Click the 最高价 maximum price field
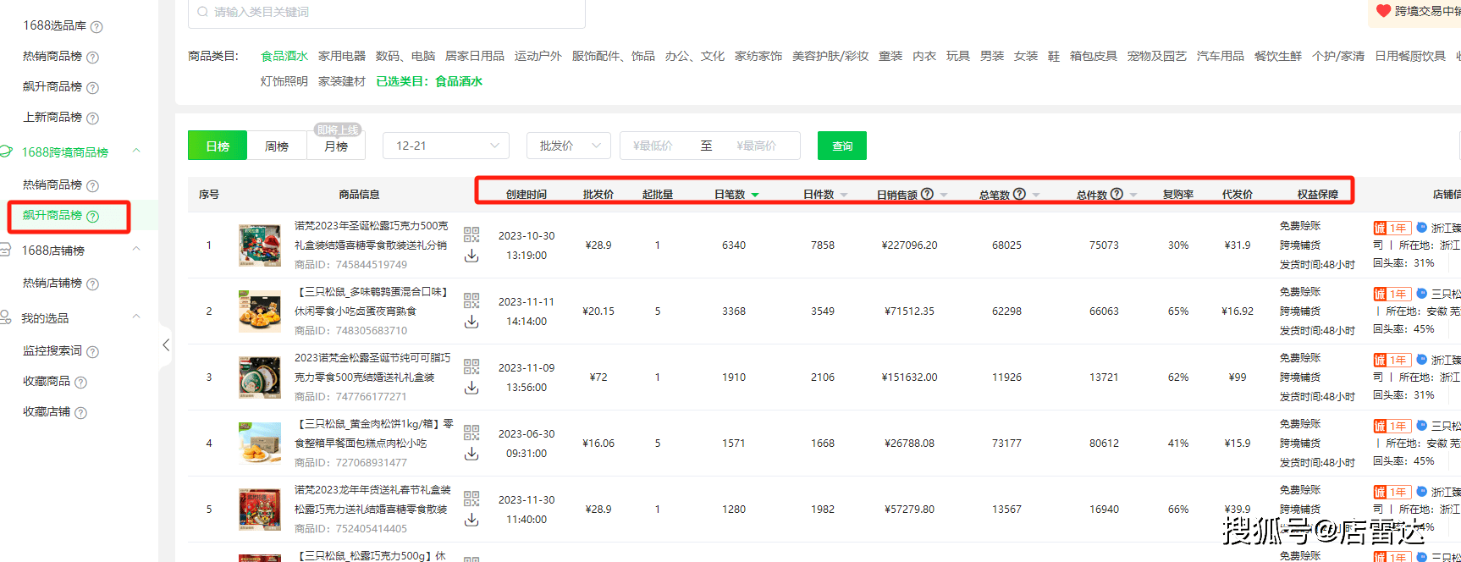1461x562 pixels. pos(757,146)
